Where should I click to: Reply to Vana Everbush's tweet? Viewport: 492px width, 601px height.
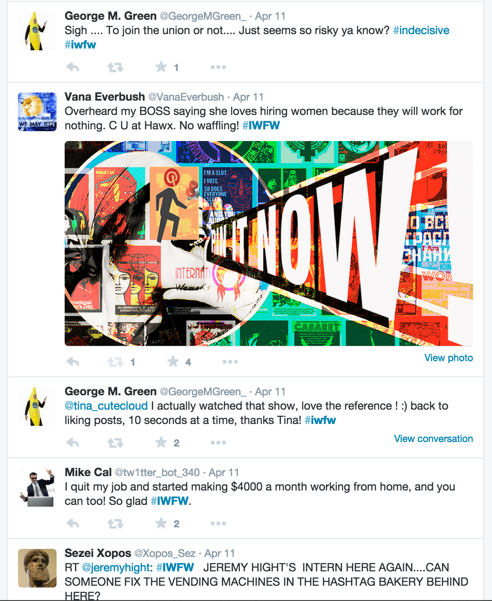click(x=73, y=362)
